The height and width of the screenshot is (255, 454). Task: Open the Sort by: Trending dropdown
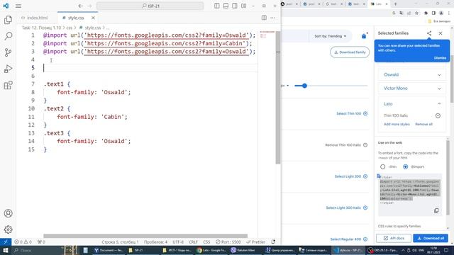pyautogui.click(x=331, y=36)
